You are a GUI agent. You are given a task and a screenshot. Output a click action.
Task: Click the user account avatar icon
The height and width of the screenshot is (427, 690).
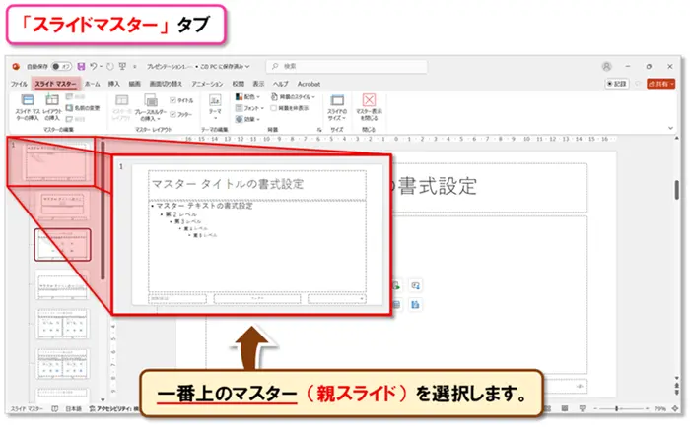coord(607,66)
